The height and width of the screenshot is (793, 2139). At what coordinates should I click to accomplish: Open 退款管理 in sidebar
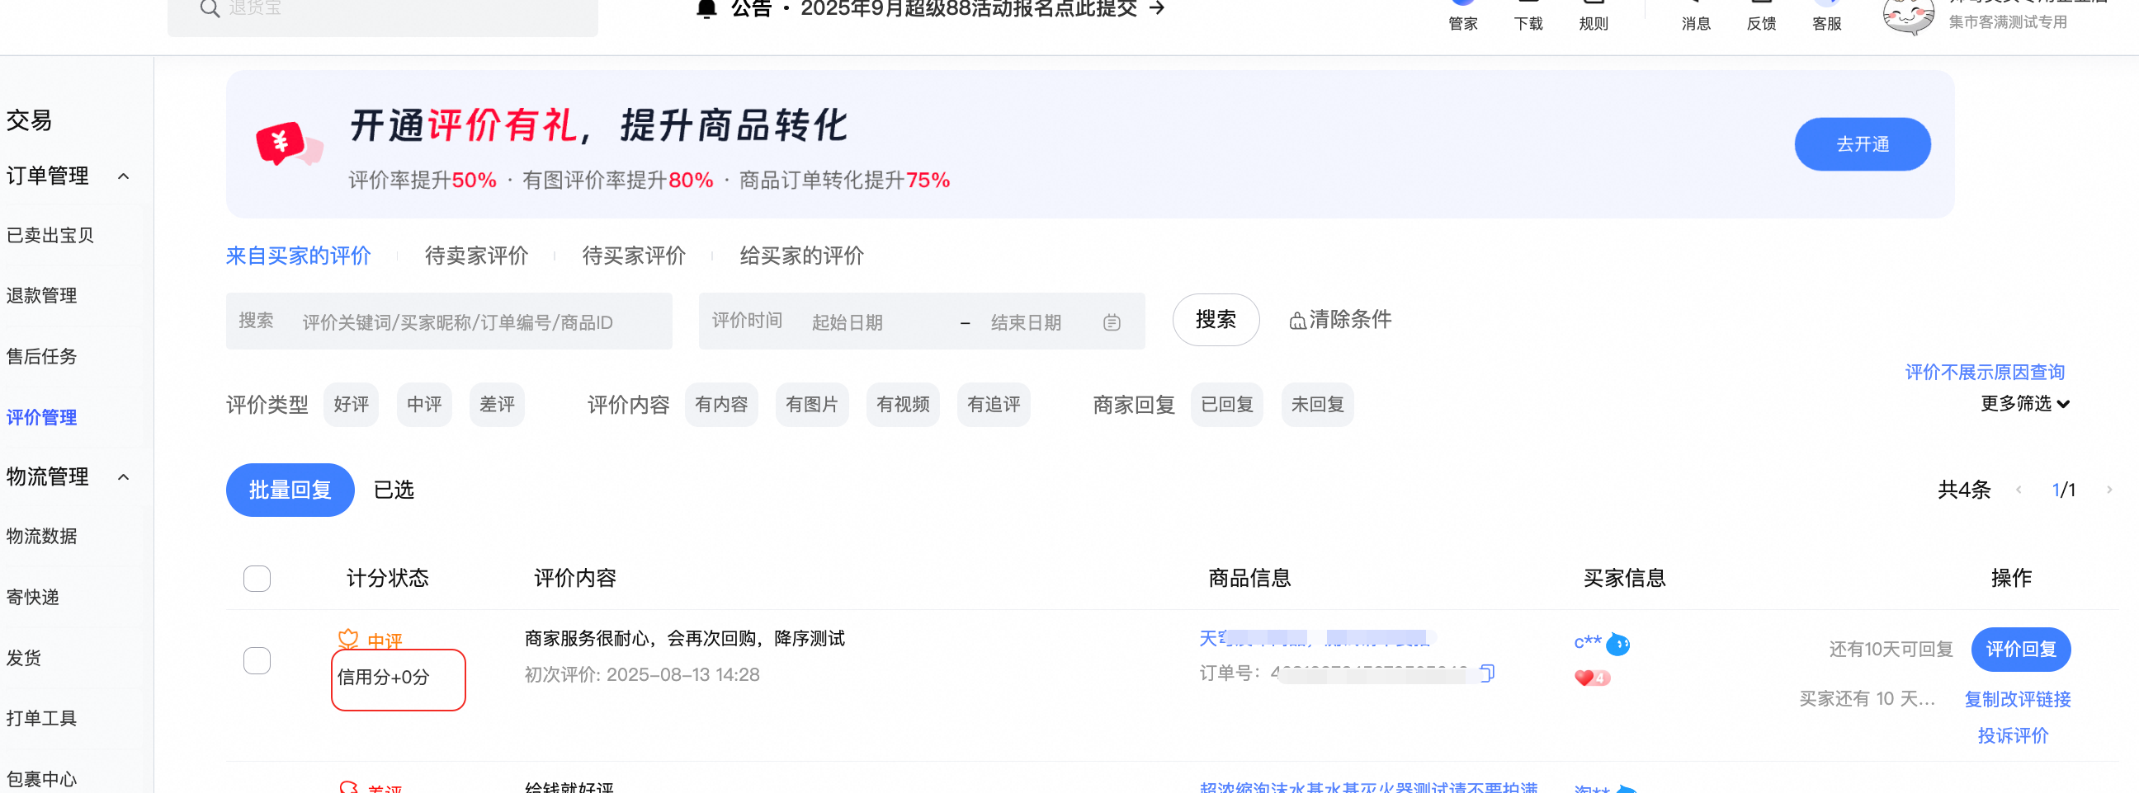pos(41,296)
